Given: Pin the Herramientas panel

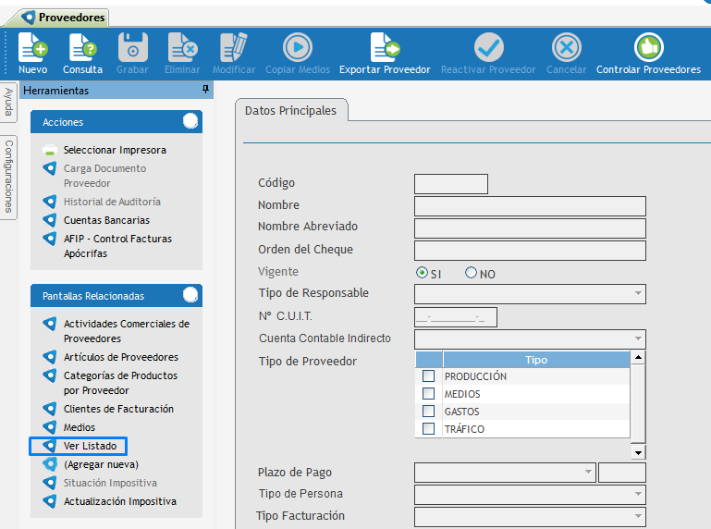Looking at the screenshot, I should pos(205,90).
